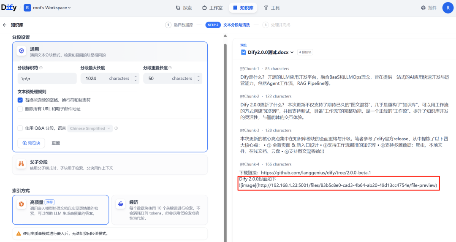Toggle 替换掉连续的空格、换行符和制表符 checkbox
Screen dimensions: 456x242
point(20,100)
